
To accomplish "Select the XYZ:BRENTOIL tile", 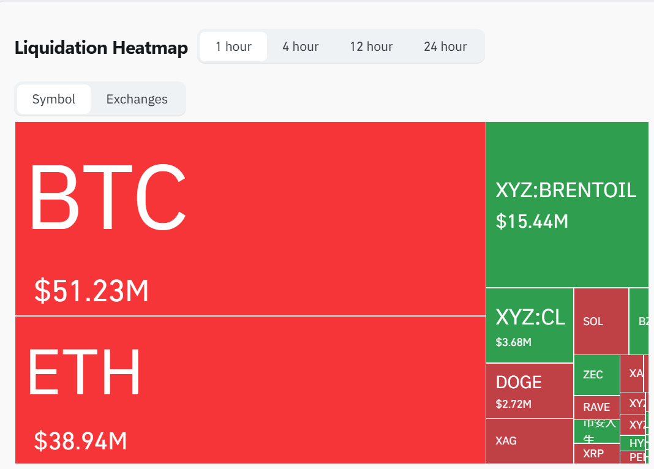I will pyautogui.click(x=566, y=202).
